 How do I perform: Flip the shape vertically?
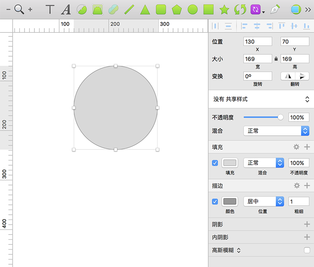302,76
